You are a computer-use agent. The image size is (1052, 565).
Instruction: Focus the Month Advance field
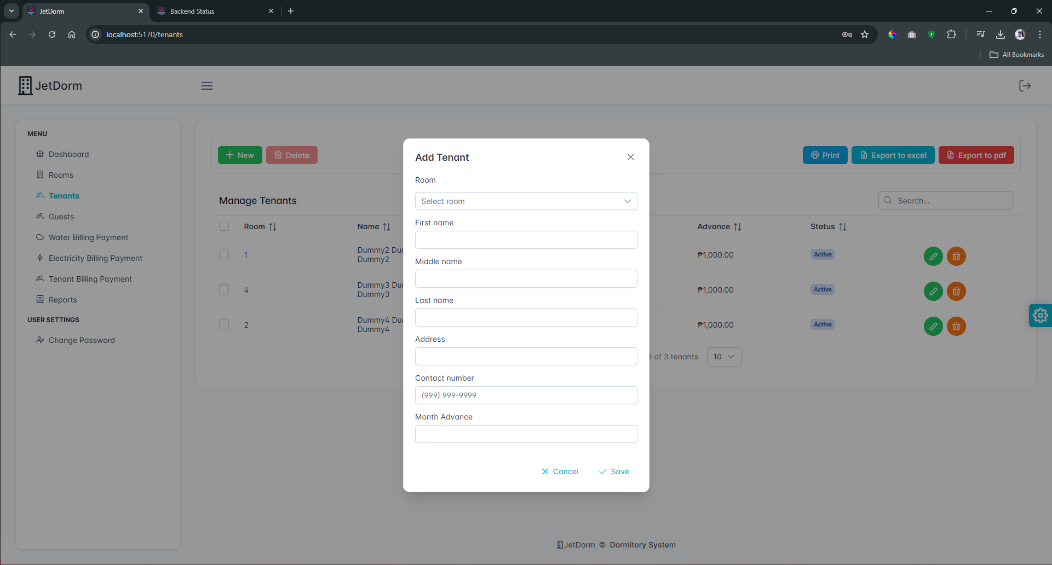coord(526,434)
